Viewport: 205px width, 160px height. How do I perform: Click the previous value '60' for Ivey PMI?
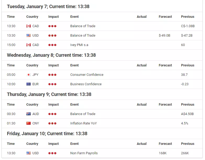click(x=183, y=45)
